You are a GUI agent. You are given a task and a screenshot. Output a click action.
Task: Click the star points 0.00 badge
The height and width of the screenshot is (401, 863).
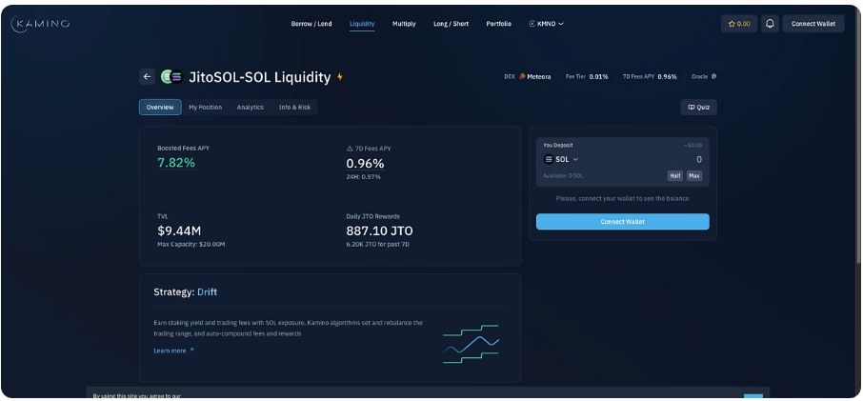738,24
